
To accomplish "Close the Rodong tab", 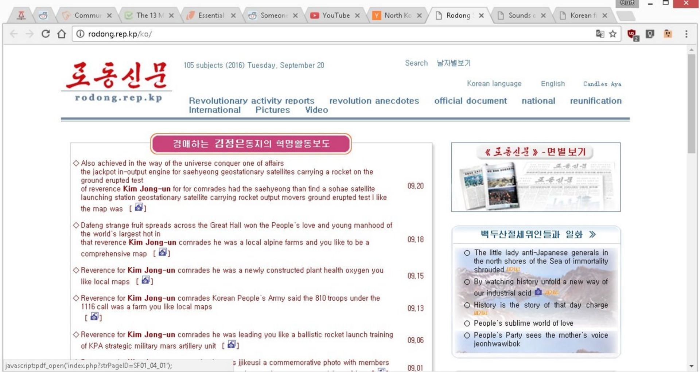I will 481,15.
